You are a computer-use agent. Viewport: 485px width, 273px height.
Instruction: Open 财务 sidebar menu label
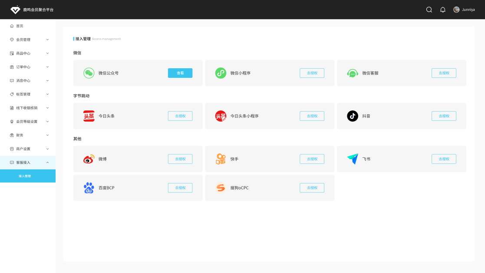[x=20, y=135]
